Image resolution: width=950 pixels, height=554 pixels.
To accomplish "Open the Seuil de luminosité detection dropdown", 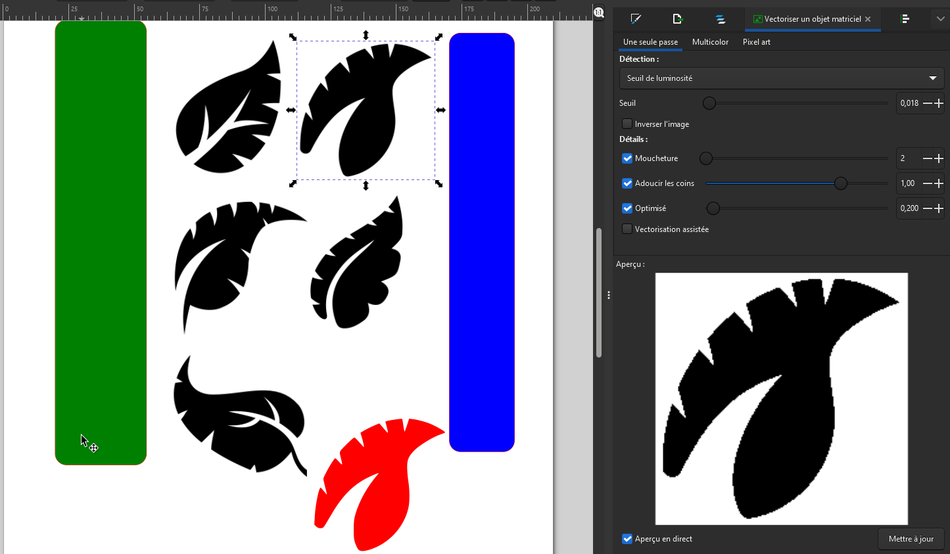I will (781, 78).
